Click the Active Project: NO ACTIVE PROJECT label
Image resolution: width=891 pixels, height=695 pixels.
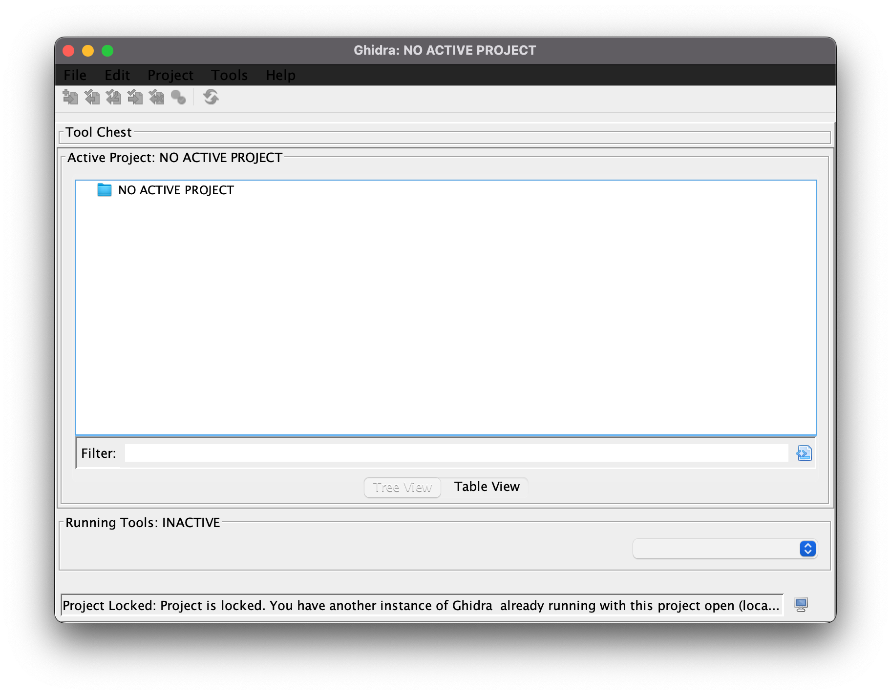pos(175,158)
